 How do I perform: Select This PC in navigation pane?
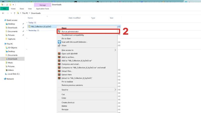click(9, 44)
